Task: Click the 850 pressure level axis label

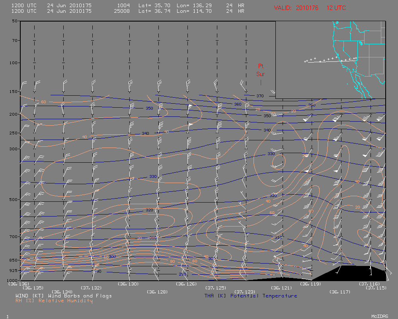Action: 14,260
